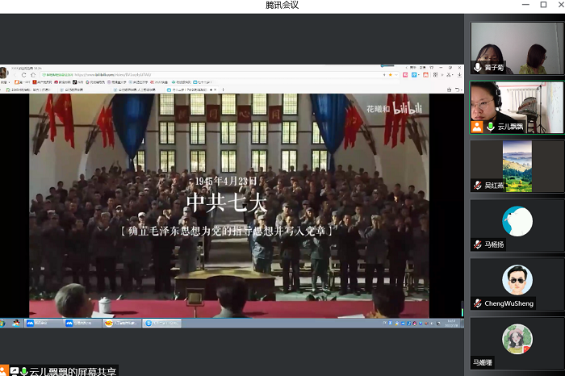Click the green microphone icon in the bottom-left label
This screenshot has height=376, width=565.
(23, 371)
